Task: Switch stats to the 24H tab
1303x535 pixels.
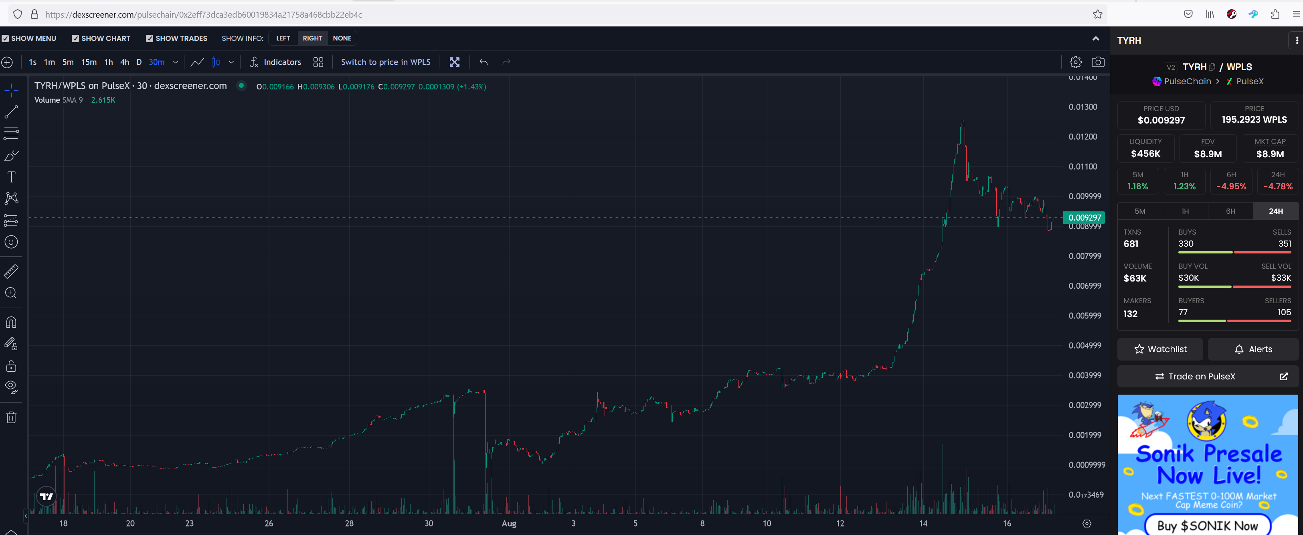Action: [x=1276, y=211]
